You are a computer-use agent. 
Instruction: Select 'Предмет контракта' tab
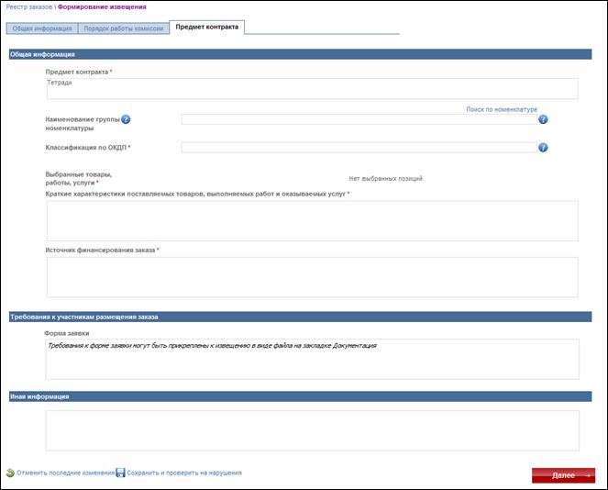coord(207,28)
